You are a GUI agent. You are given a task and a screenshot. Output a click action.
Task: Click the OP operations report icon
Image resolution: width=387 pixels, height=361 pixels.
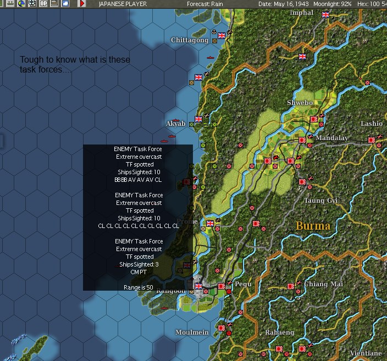[x=43, y=3]
